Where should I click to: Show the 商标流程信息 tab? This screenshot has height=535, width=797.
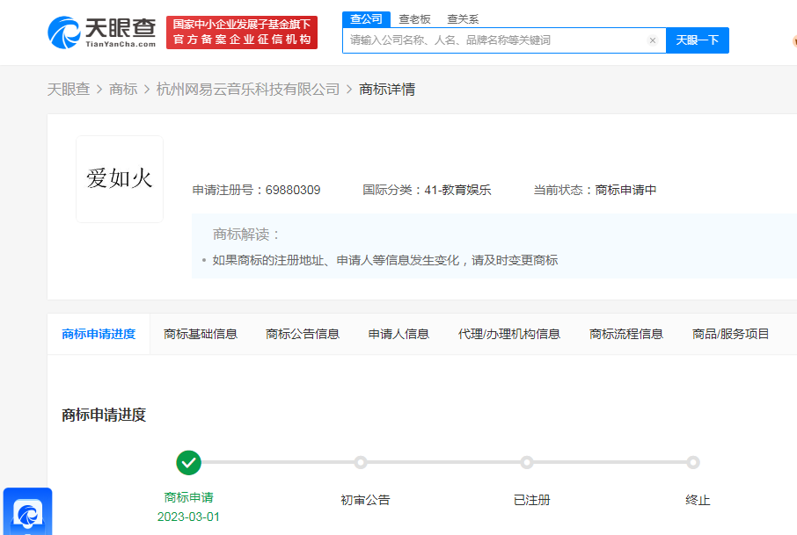tap(626, 334)
